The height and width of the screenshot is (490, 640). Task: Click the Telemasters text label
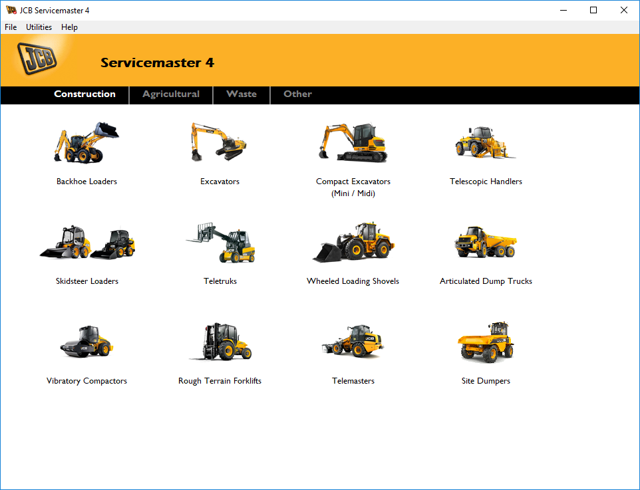(353, 381)
